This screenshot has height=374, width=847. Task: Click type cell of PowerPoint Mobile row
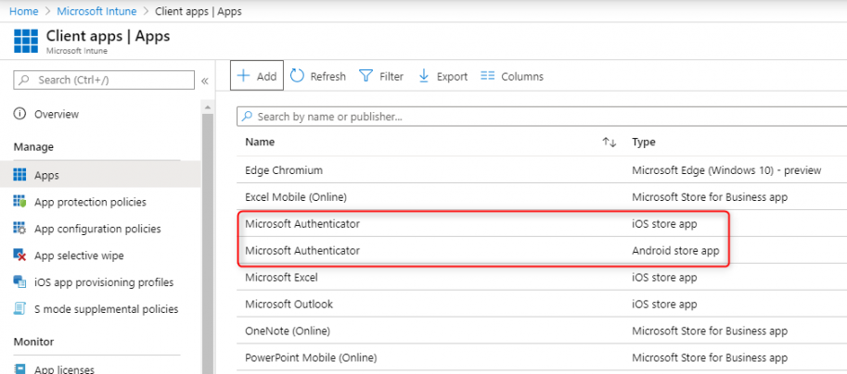(710, 358)
